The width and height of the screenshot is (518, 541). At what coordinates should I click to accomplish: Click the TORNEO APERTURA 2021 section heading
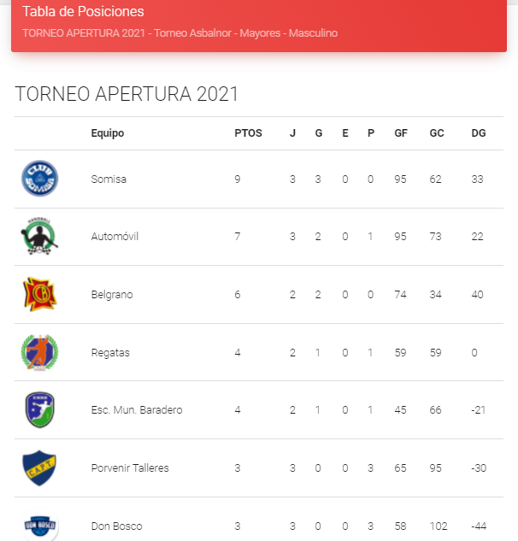(127, 94)
